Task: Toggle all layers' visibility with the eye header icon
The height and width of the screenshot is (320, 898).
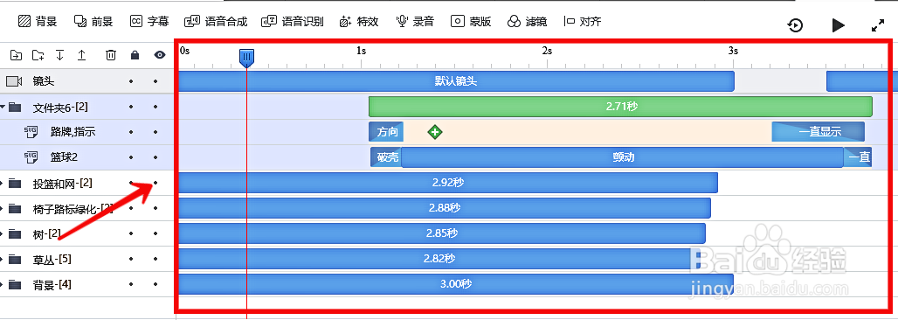Action: point(160,55)
